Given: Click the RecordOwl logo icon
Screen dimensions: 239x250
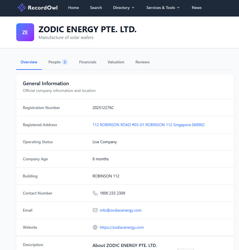Looking at the screenshot, I should pyautogui.click(x=22, y=8).
